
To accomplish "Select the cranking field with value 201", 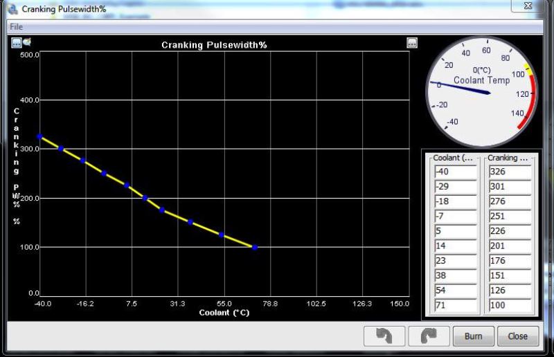I will 509,246.
